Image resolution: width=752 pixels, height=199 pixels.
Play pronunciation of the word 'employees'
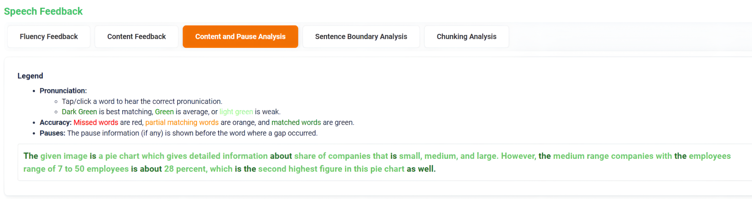(709, 156)
